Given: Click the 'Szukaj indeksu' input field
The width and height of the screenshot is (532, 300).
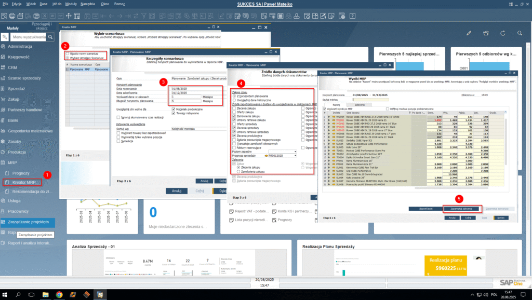Looking at the screenshot, I should pos(371,100).
